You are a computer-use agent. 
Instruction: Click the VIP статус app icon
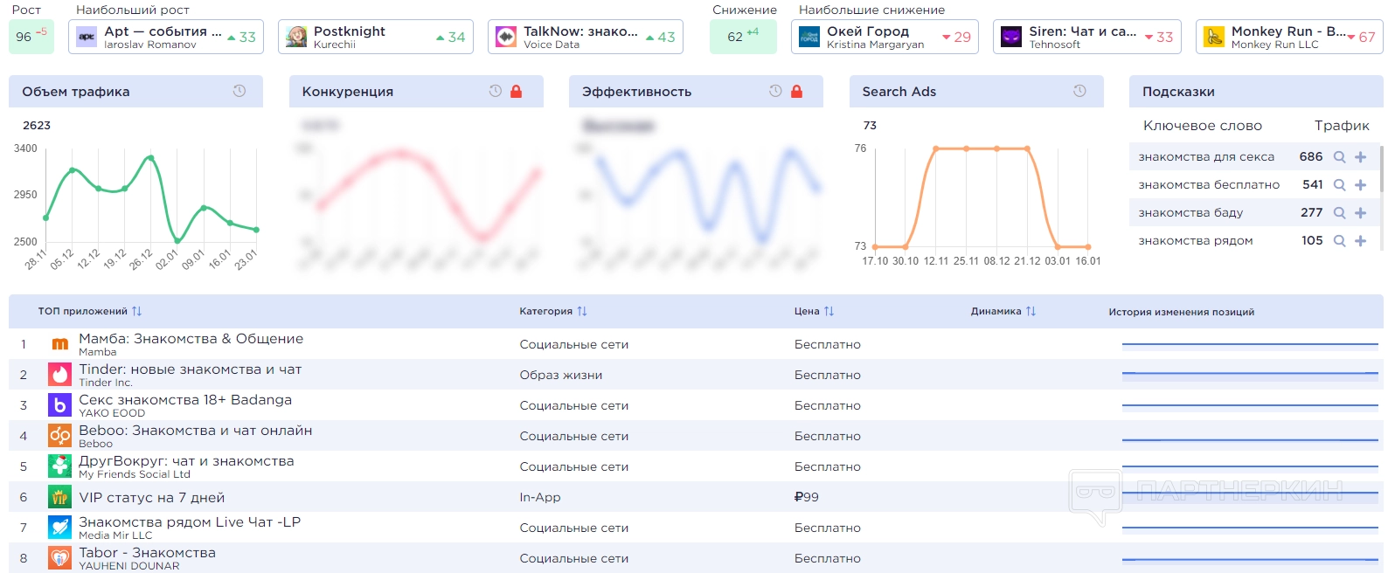(59, 497)
